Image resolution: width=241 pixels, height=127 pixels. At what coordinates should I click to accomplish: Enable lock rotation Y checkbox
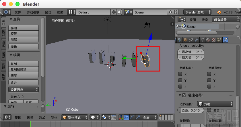pyautogui.click(x=209, y=80)
